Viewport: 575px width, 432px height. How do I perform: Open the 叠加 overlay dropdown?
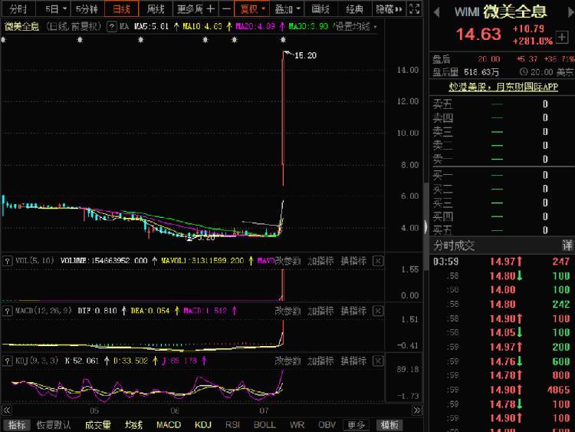[x=287, y=8]
